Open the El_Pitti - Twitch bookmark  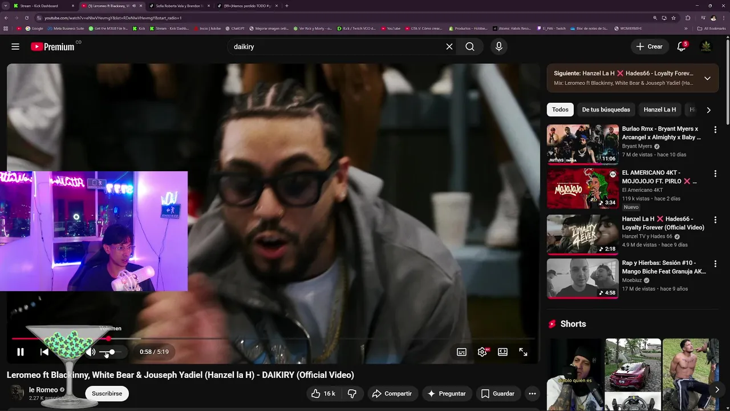(x=551, y=29)
